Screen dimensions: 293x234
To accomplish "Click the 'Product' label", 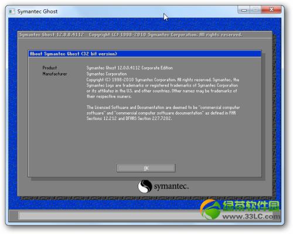I will [50, 68].
